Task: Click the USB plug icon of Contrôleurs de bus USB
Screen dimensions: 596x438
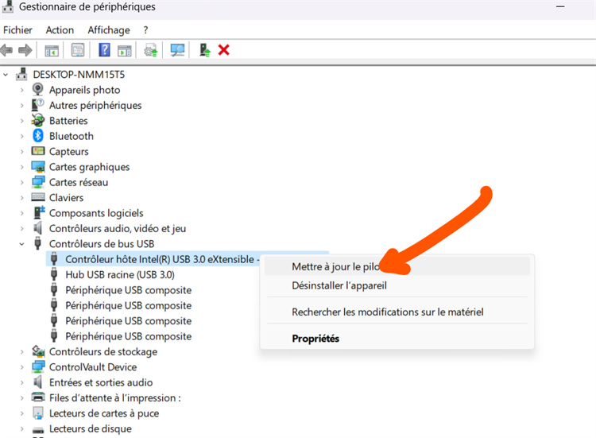Action: [37, 243]
